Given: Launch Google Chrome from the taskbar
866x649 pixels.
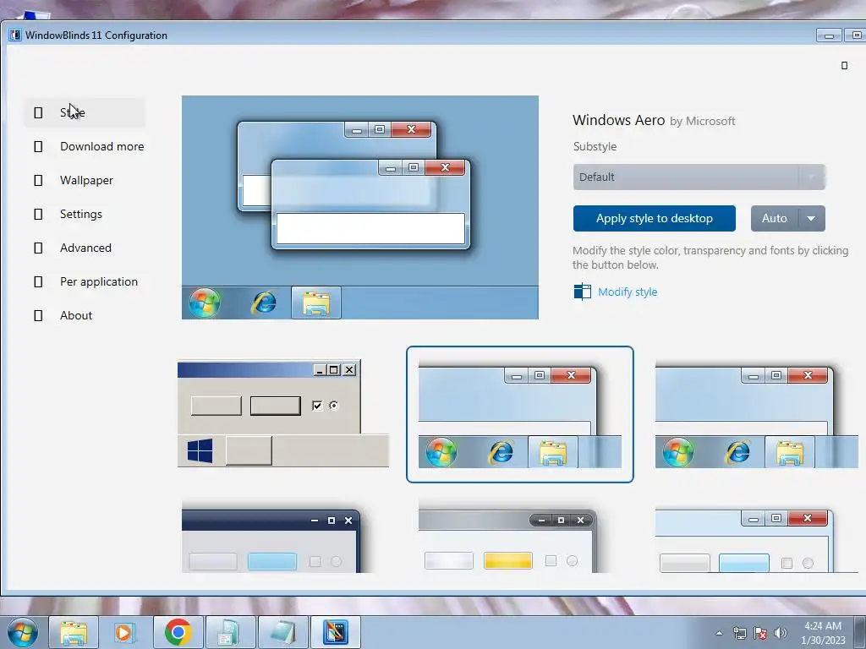Looking at the screenshot, I should 178,632.
